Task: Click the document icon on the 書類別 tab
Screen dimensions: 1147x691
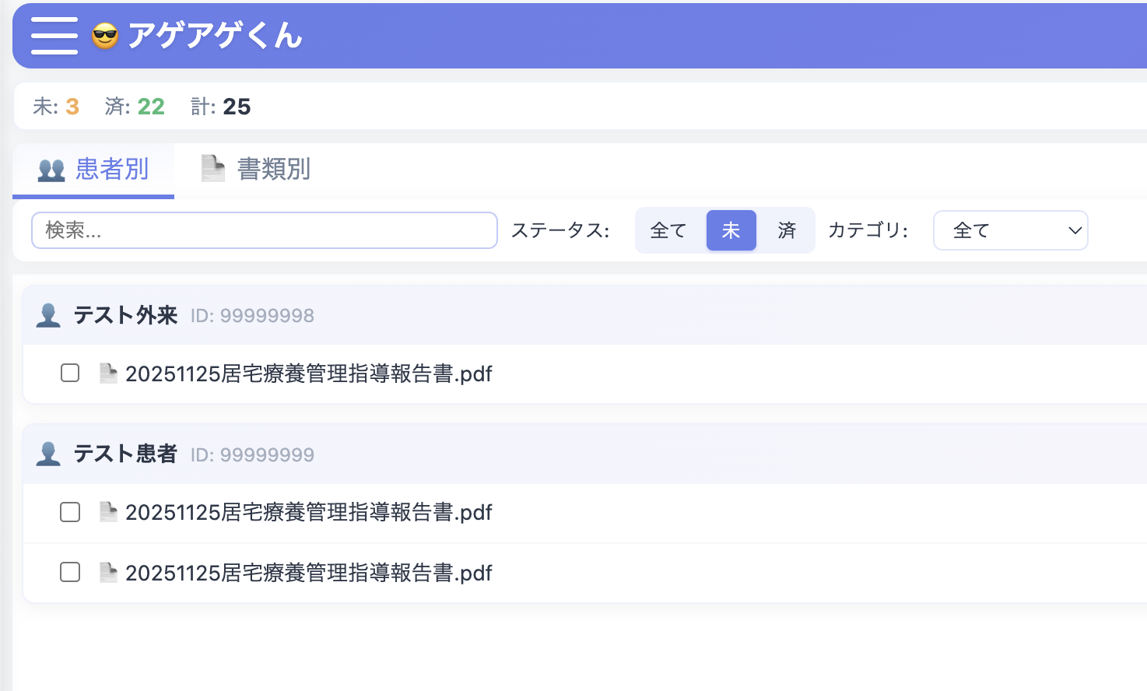Action: point(212,167)
